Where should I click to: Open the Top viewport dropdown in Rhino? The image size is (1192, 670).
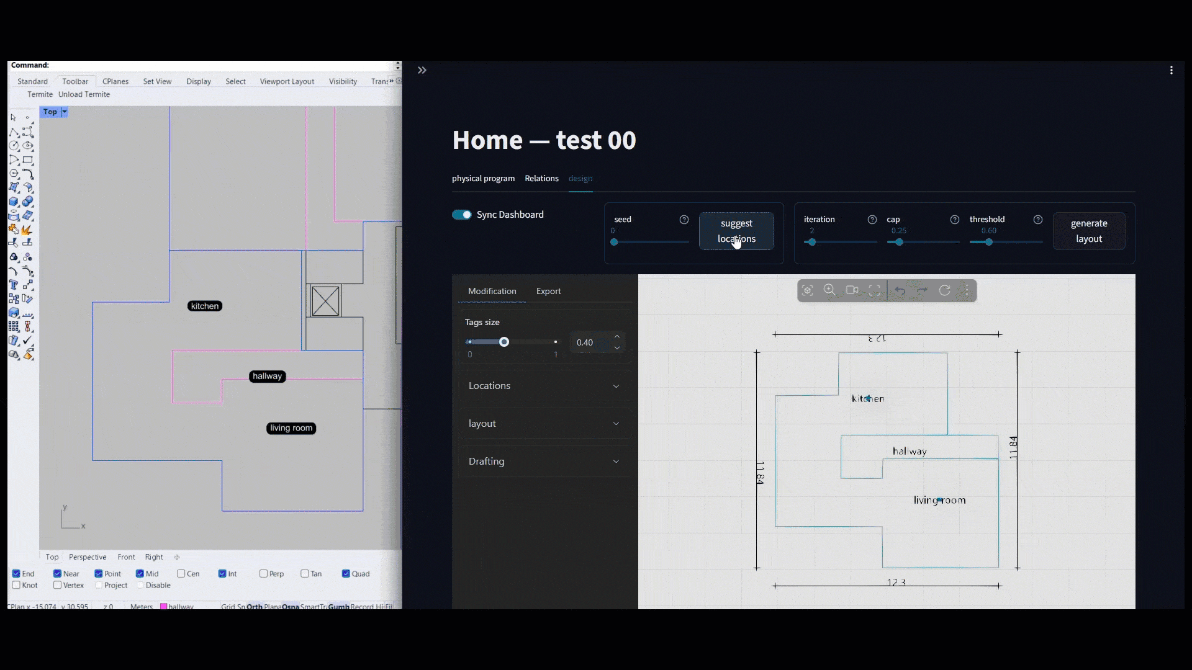63,112
